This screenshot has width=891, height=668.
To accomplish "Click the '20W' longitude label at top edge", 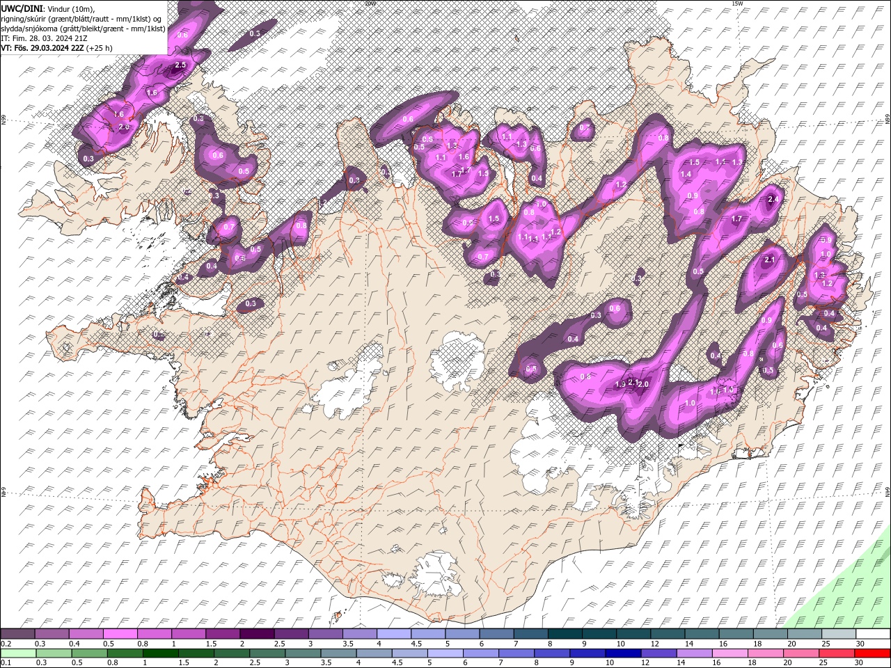I will point(370,3).
